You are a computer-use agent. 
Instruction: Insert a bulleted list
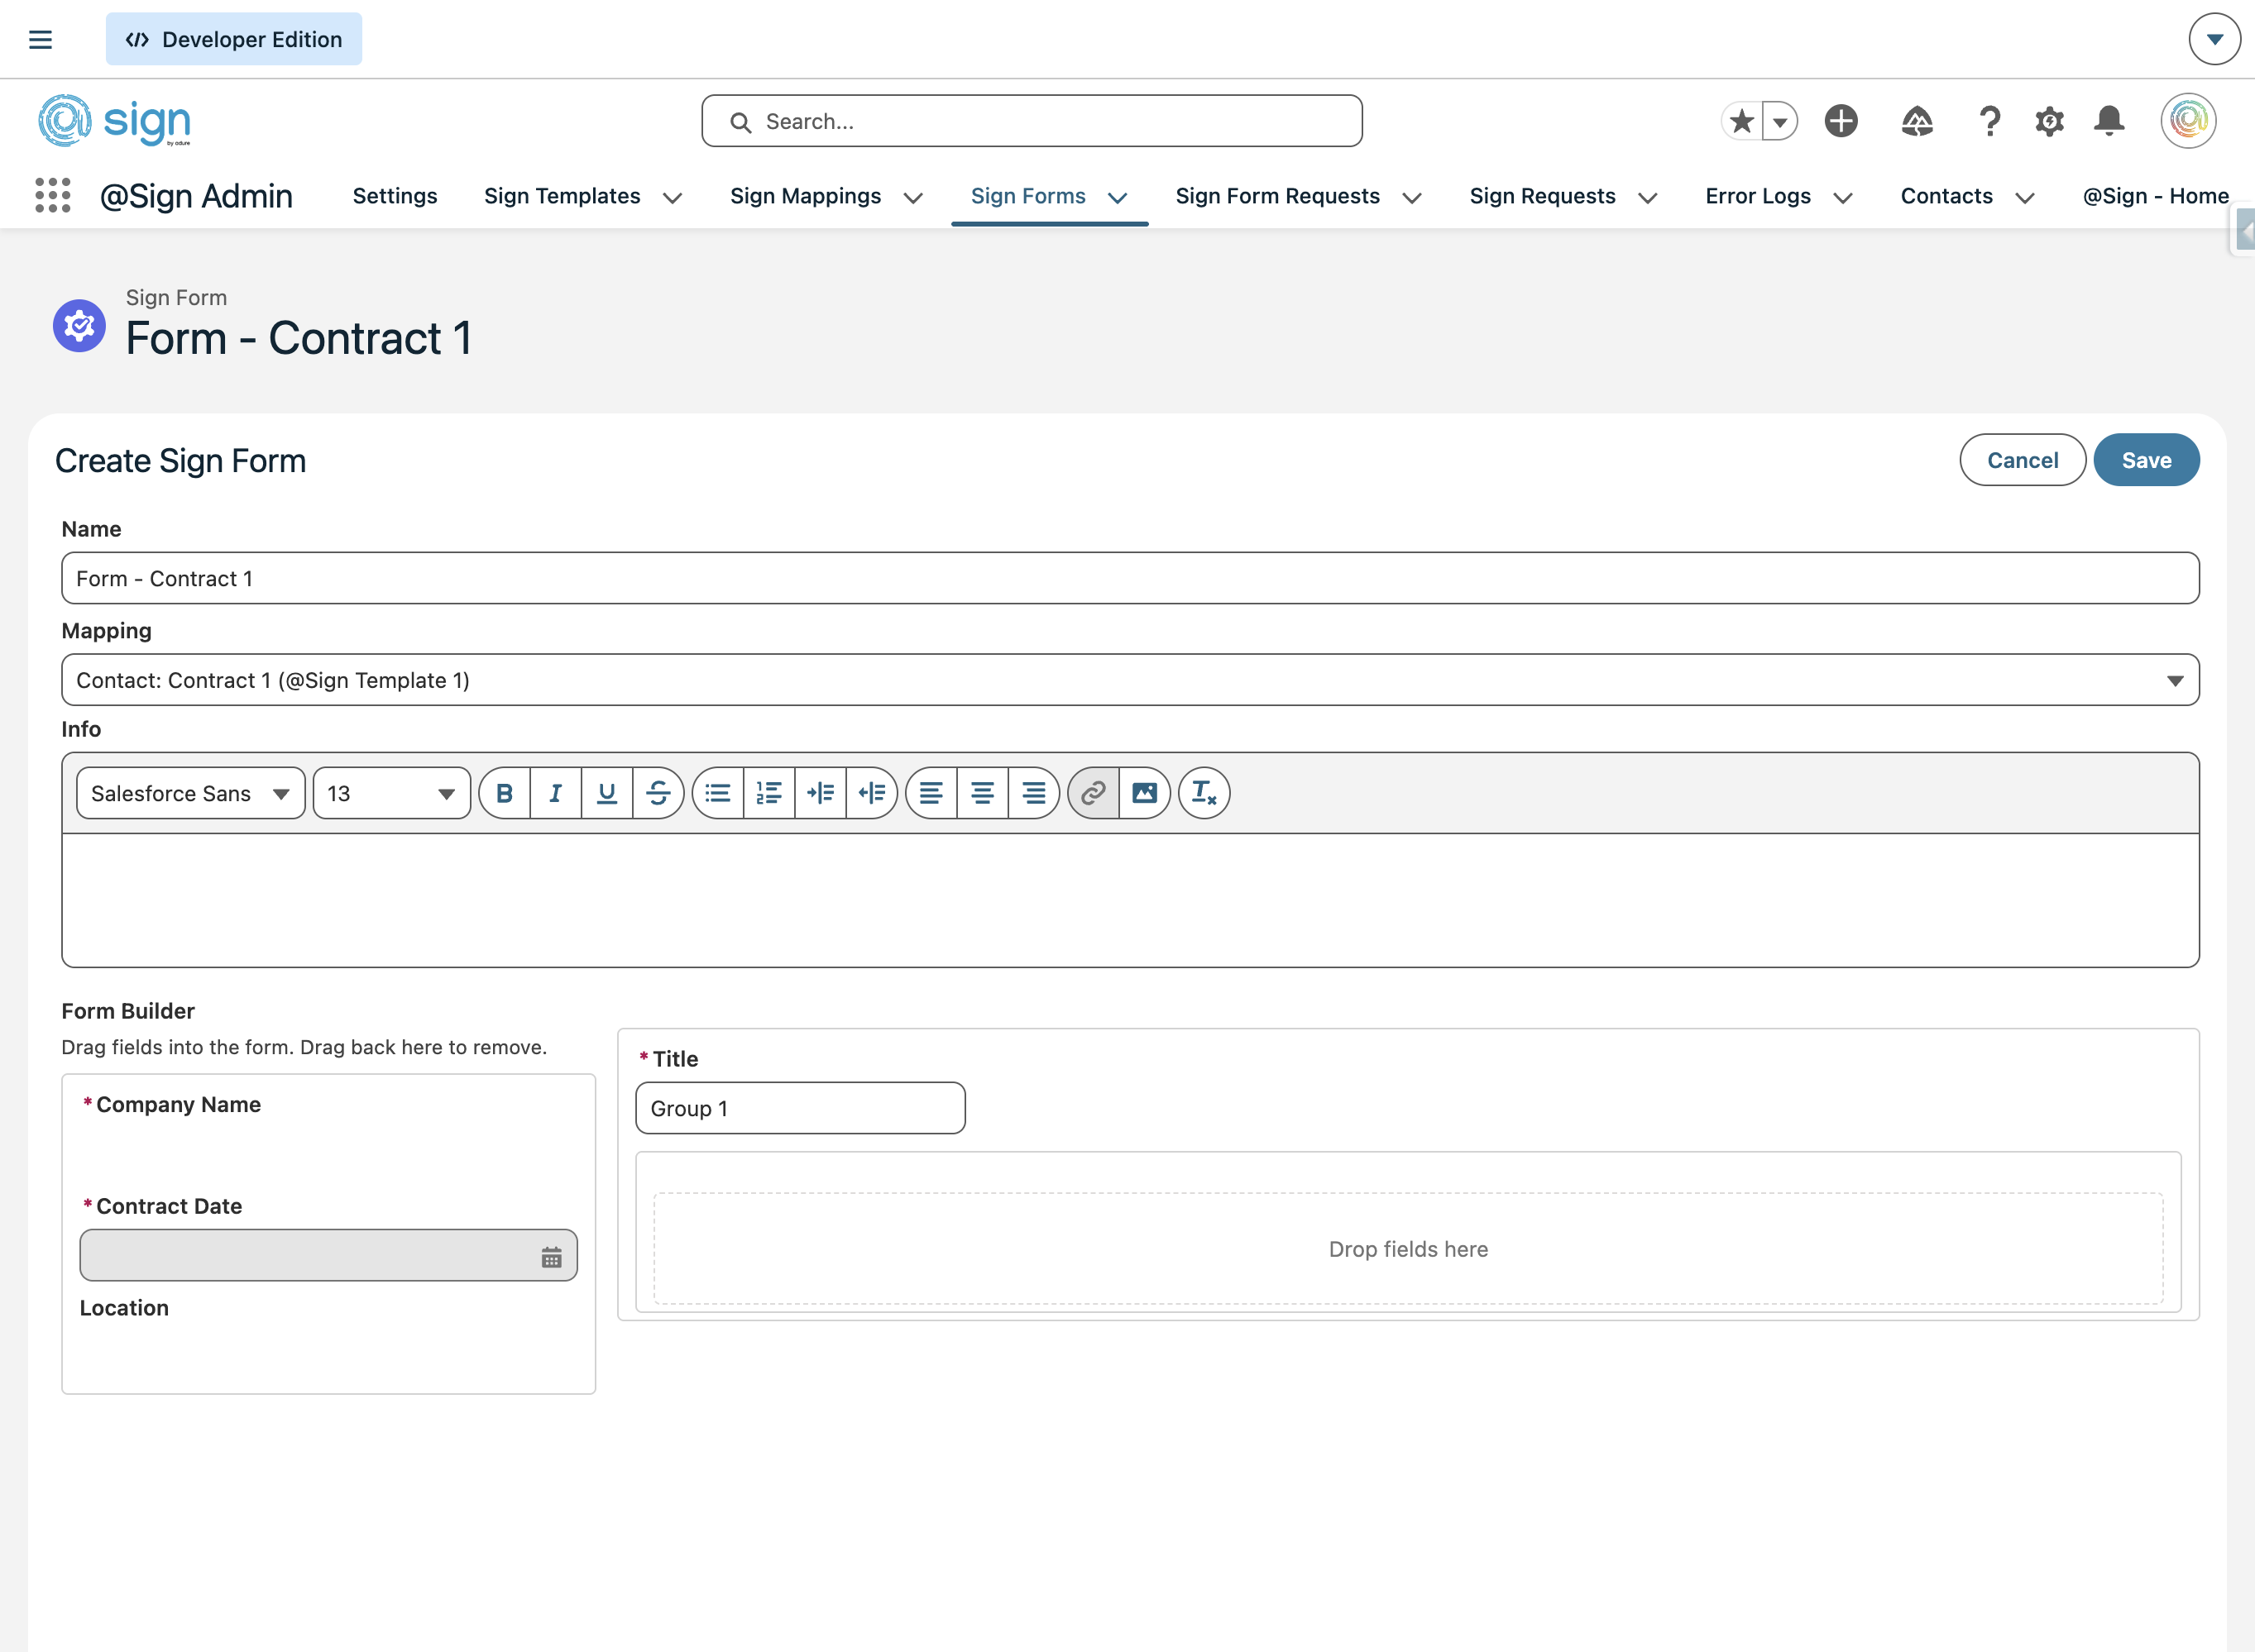[717, 793]
